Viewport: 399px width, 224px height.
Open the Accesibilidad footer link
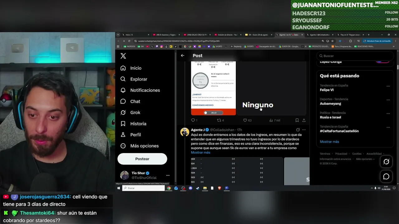point(374,154)
